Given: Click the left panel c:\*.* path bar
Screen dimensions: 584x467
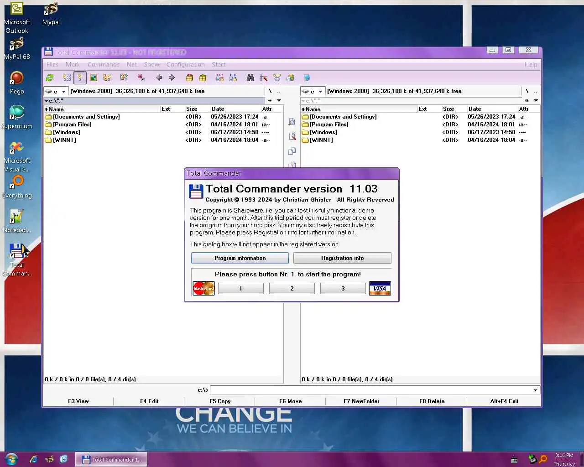Looking at the screenshot, I should click(x=154, y=100).
